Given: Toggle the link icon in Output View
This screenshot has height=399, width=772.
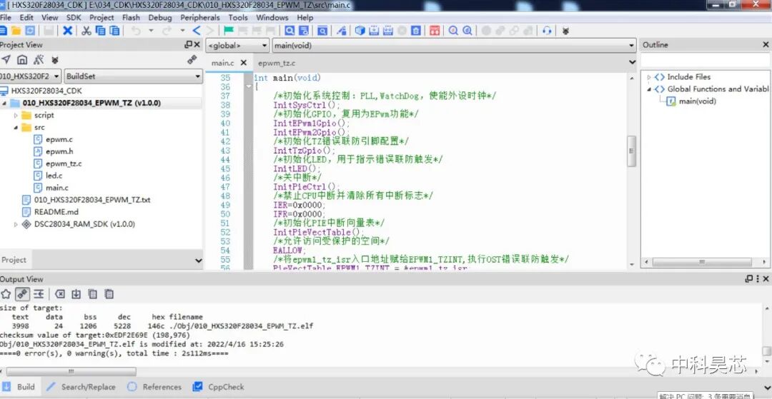Looking at the screenshot, I should pyautogui.click(x=22, y=294).
